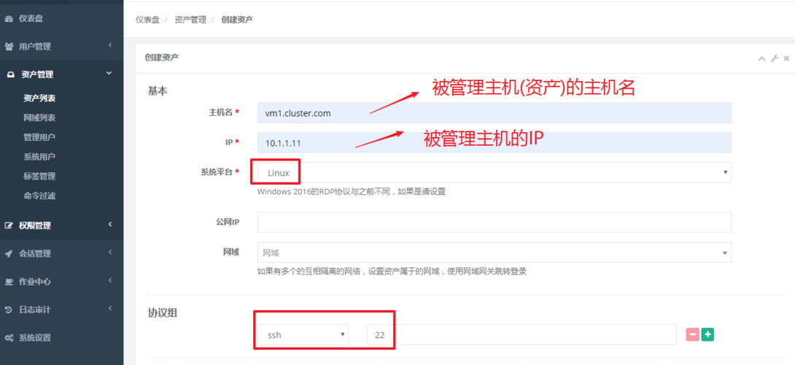Click the IP input field containing 10.1.1.11
The height and width of the screenshot is (365, 795).
(495, 142)
